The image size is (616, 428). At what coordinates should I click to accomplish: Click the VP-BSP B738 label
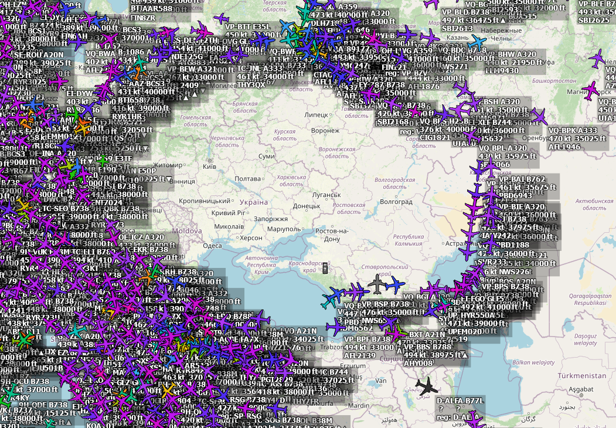pyautogui.click(x=386, y=304)
